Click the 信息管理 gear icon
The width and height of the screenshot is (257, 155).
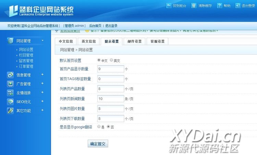coord(10,75)
